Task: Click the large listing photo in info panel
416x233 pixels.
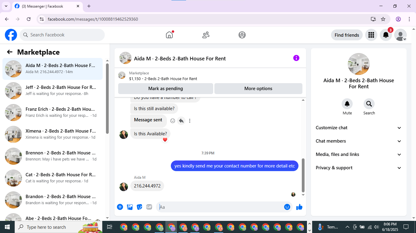Action: click(x=359, y=64)
